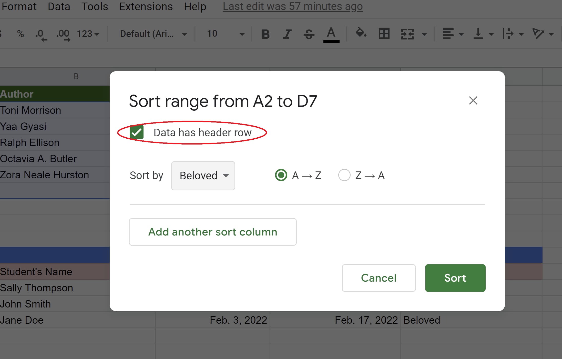Open the fill color bucket

point(361,33)
